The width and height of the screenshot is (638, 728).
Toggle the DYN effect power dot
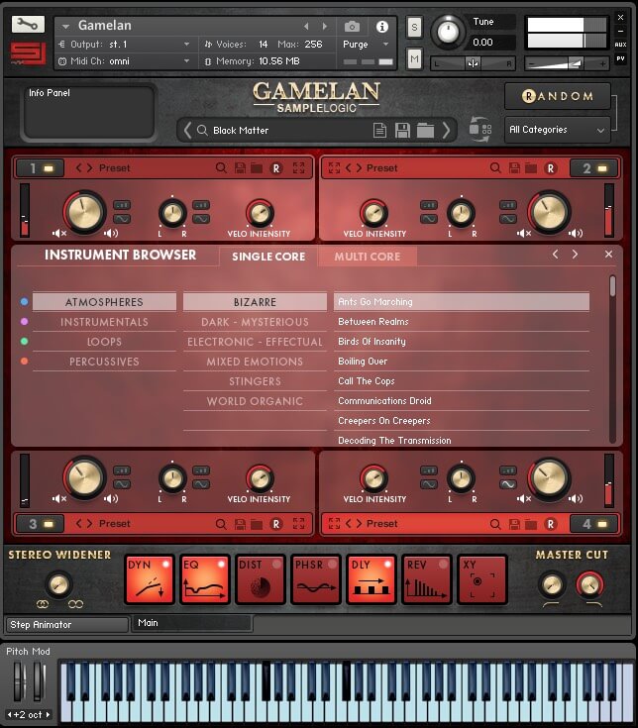165,565
